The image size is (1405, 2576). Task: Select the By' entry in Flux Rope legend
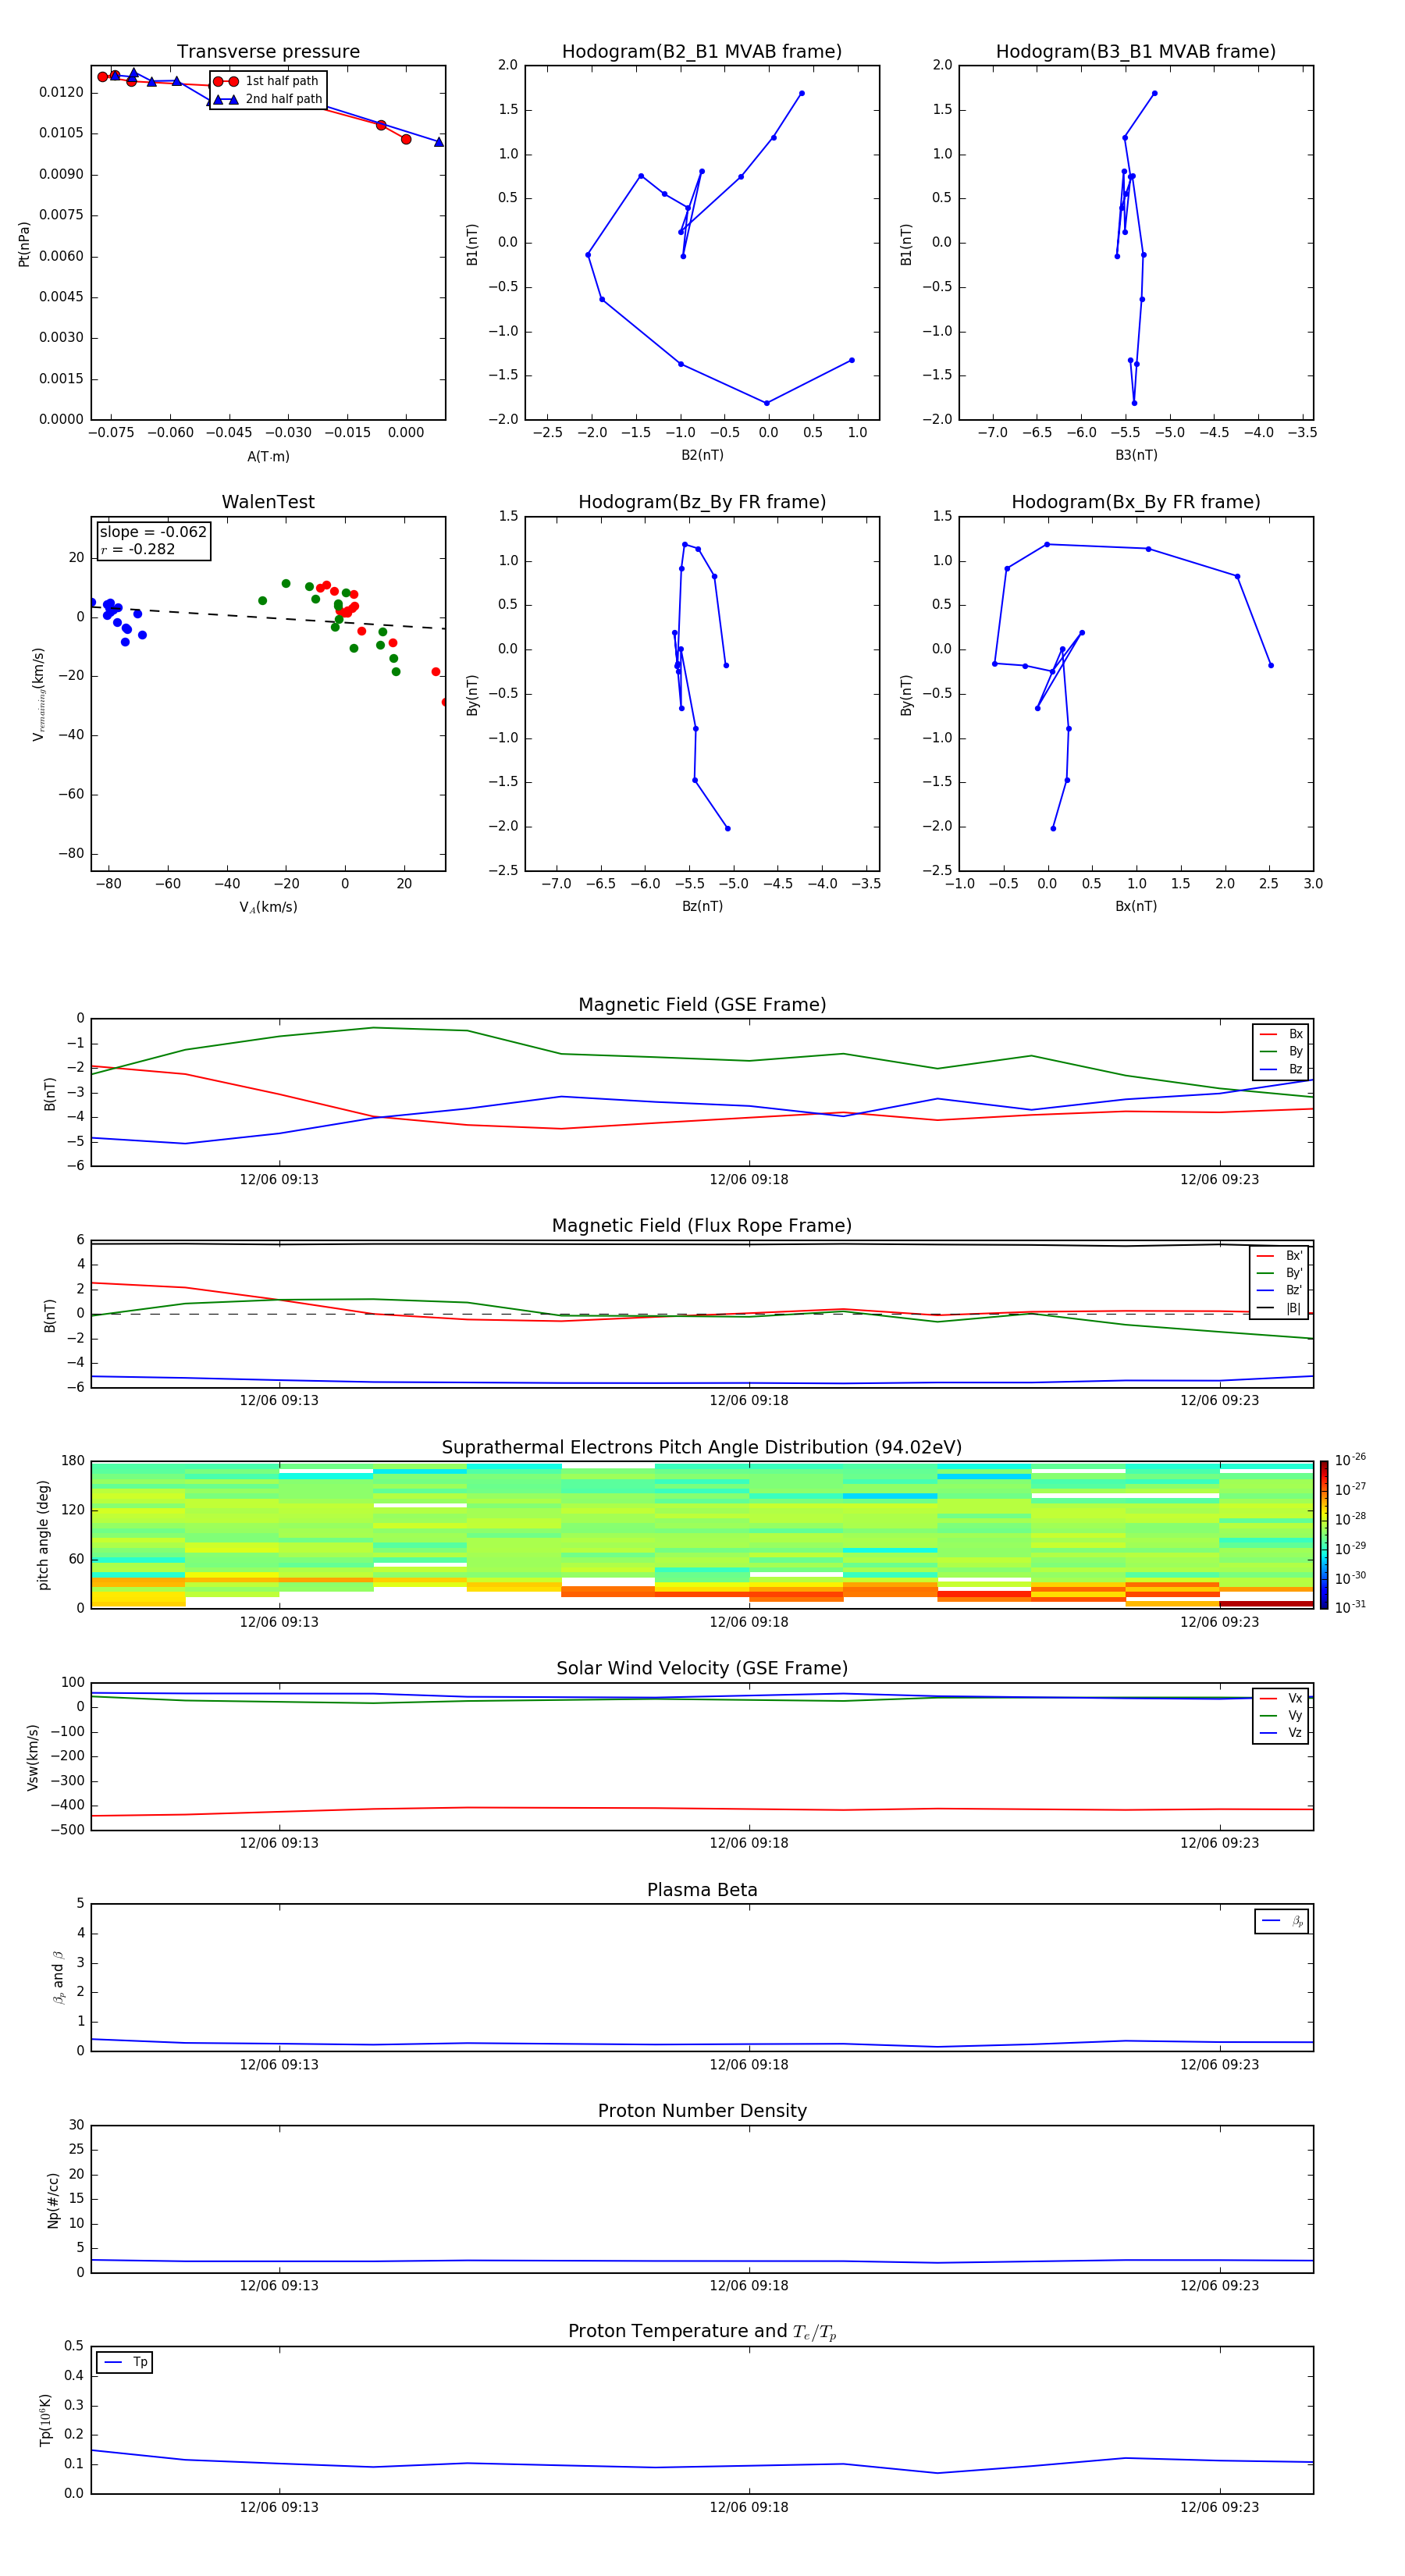[1280, 1273]
